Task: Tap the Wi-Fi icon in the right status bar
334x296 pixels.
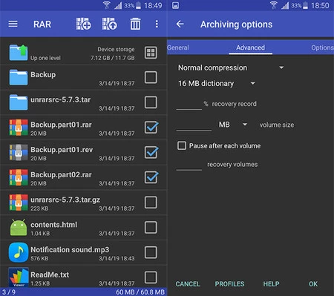Action: (x=273, y=5)
